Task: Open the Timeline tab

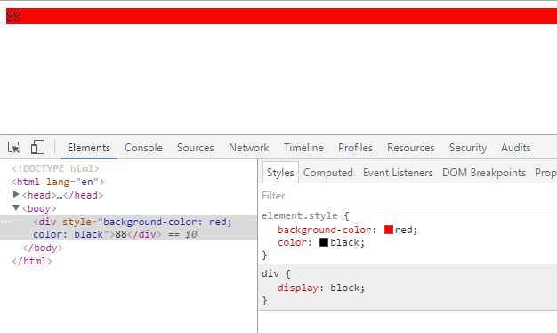Action: coord(303,148)
